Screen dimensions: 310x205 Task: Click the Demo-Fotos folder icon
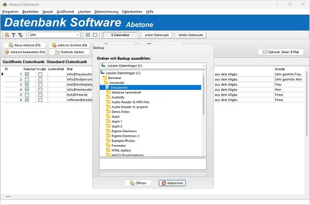108,112
